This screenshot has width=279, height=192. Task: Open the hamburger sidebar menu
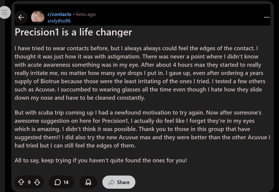[x=4, y=12]
